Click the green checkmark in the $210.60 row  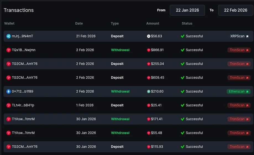point(183,91)
